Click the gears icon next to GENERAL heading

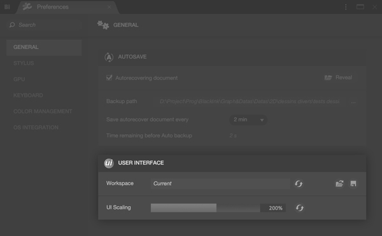103,25
